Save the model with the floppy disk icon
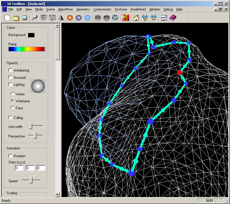The width and height of the screenshot is (230, 204). coord(25,18)
